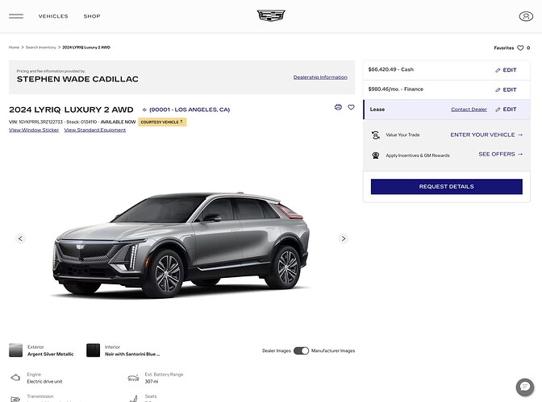
Task: Click the Request Details button
Action: 446,187
